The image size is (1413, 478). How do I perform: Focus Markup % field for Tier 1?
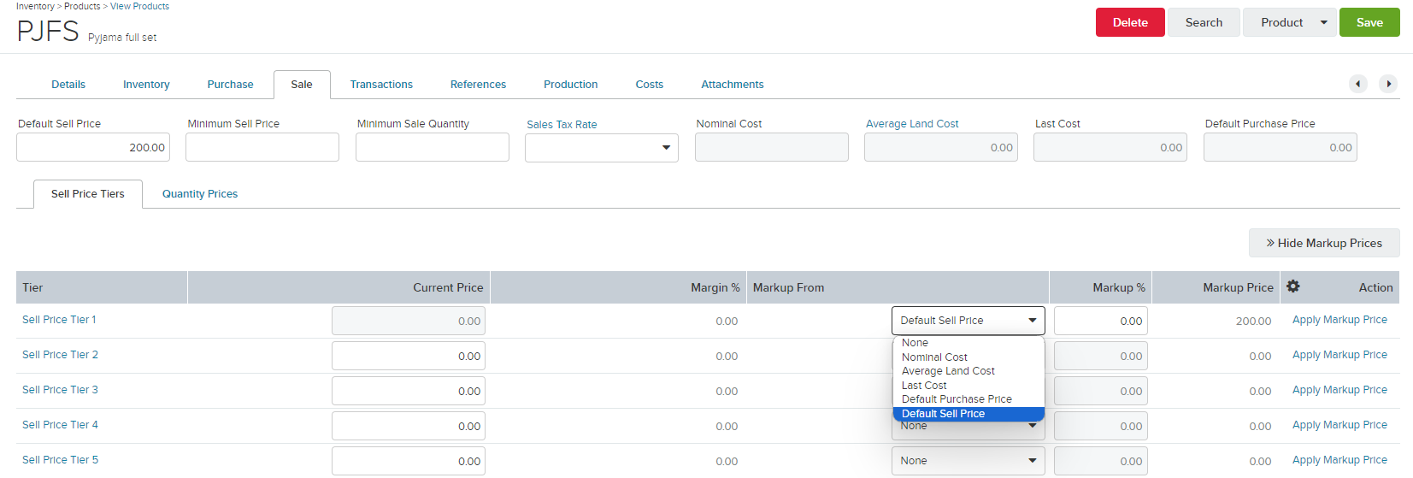(x=1101, y=321)
